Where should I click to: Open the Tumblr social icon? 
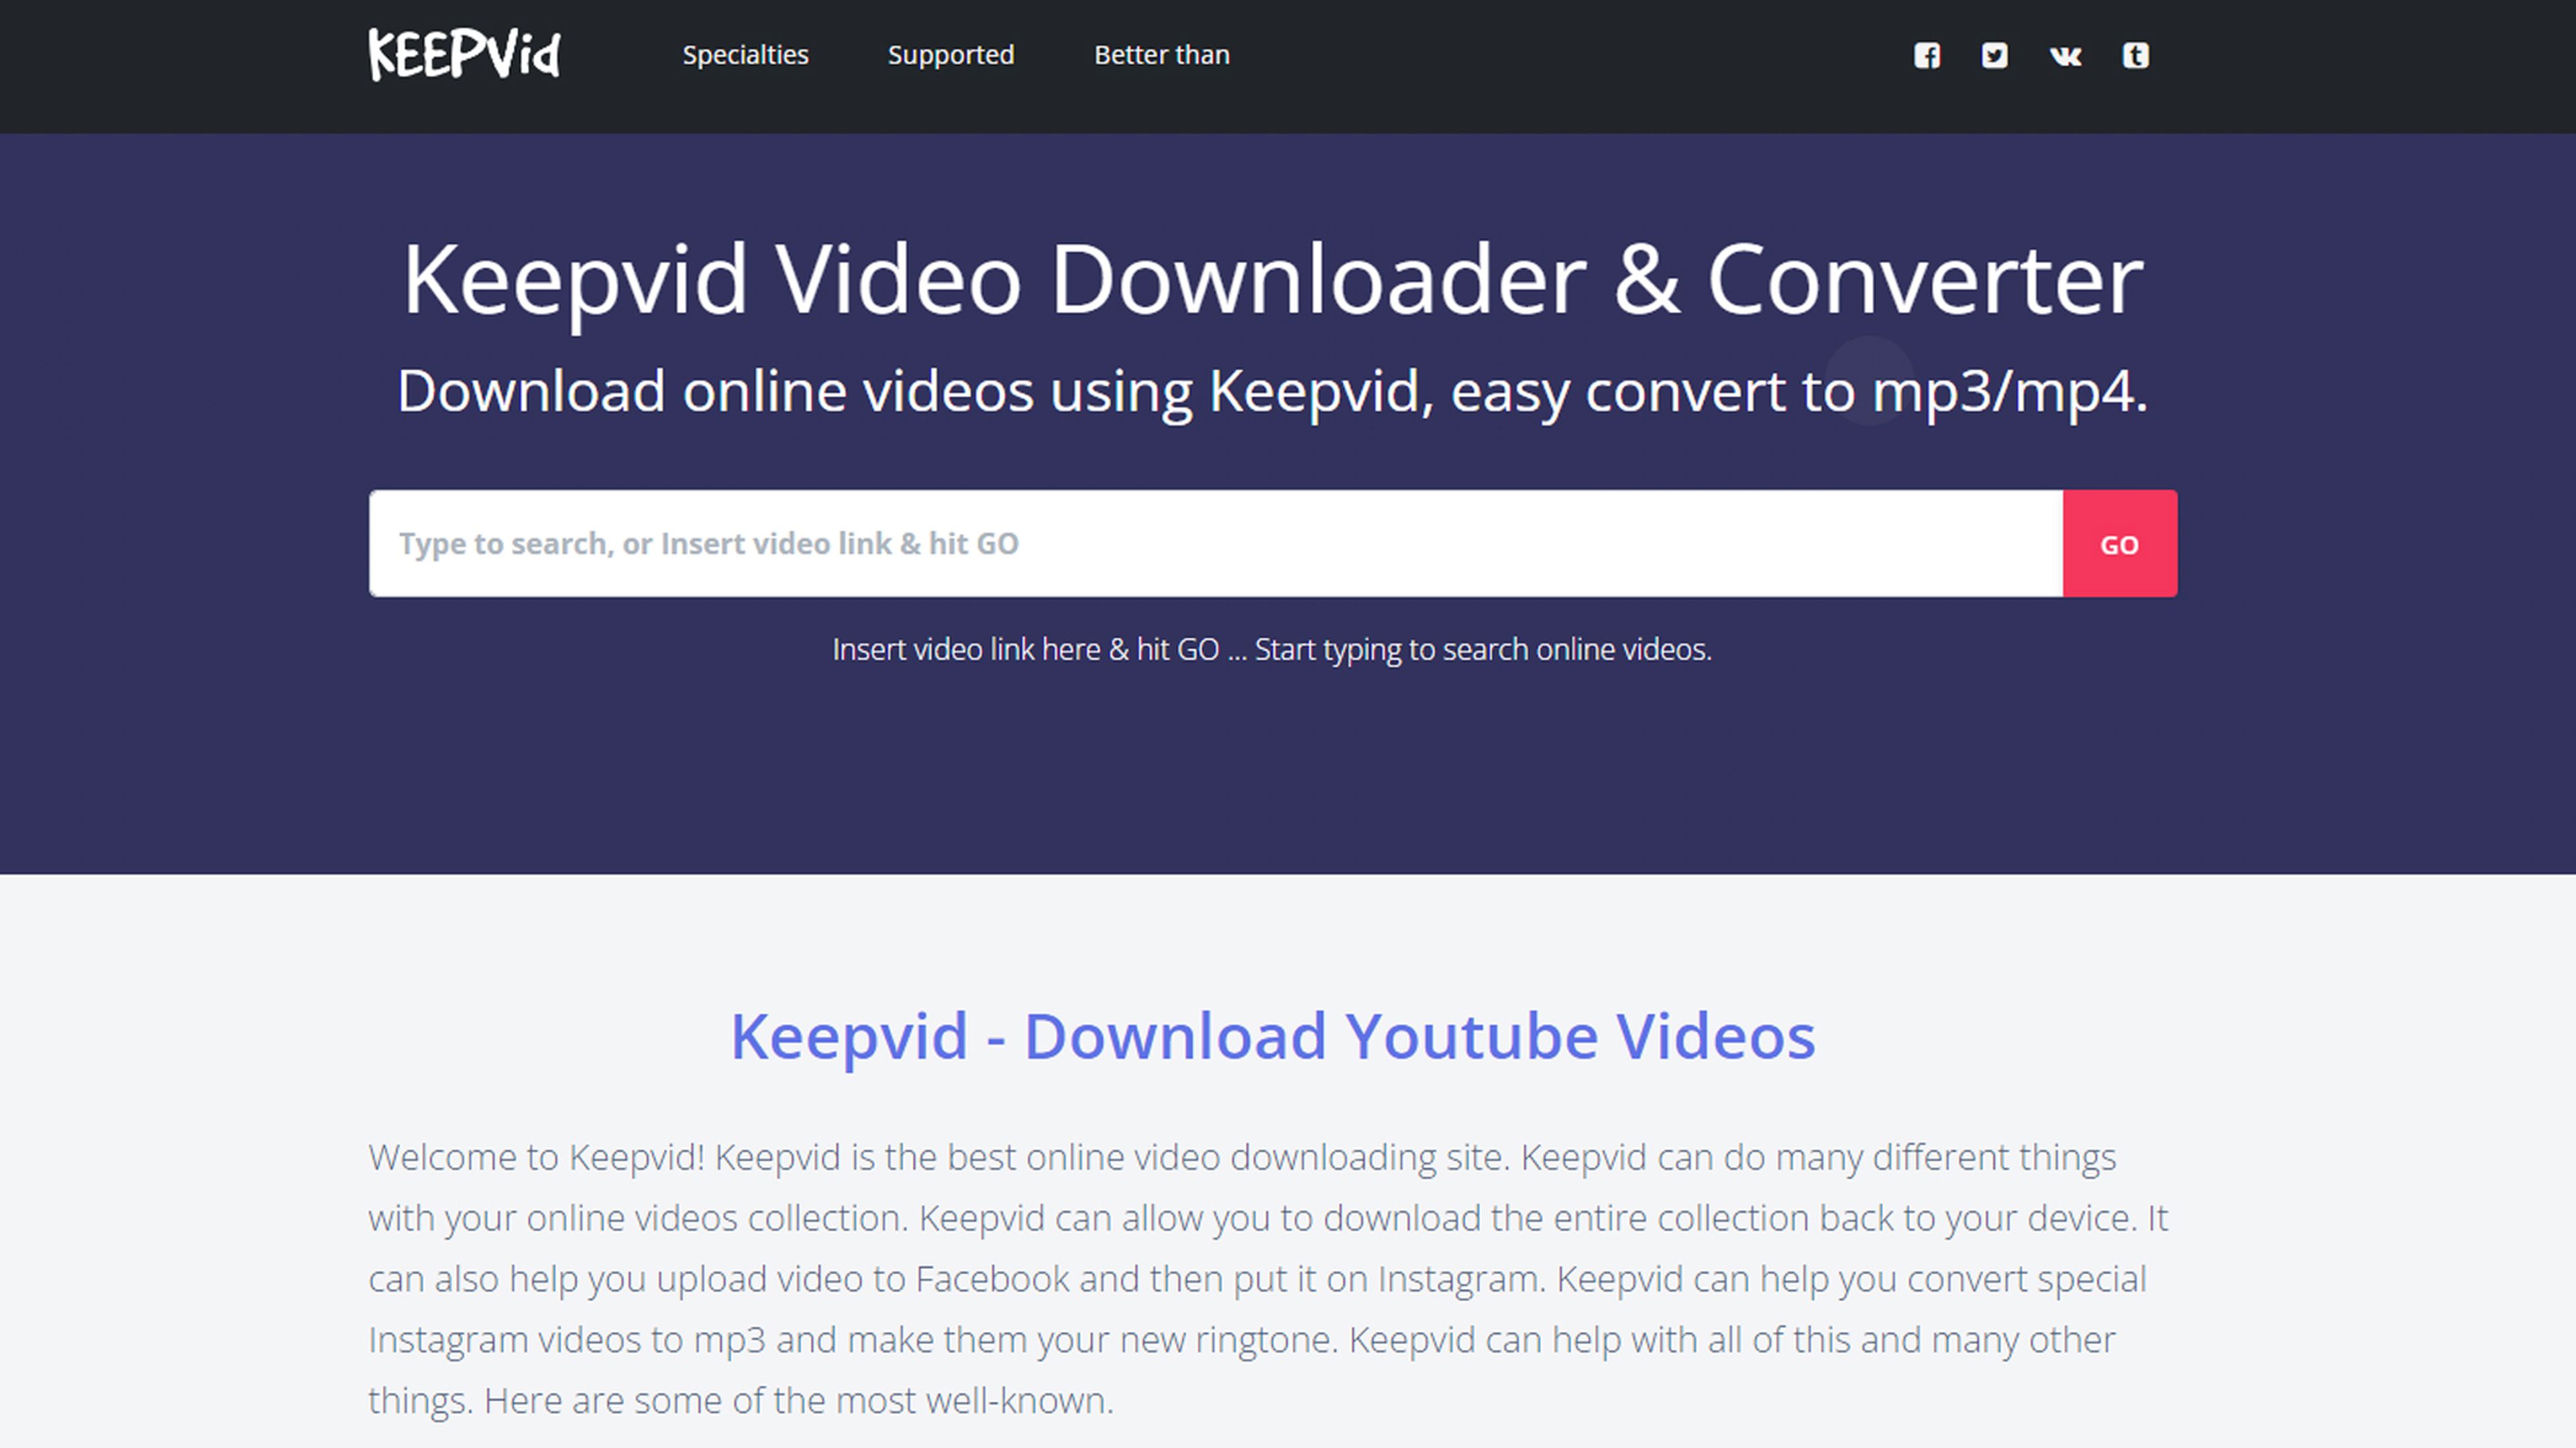tap(2136, 55)
